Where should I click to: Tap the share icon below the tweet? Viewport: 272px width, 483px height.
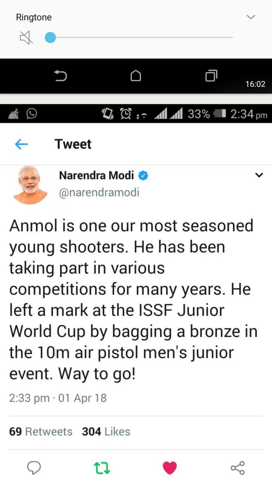point(238,468)
